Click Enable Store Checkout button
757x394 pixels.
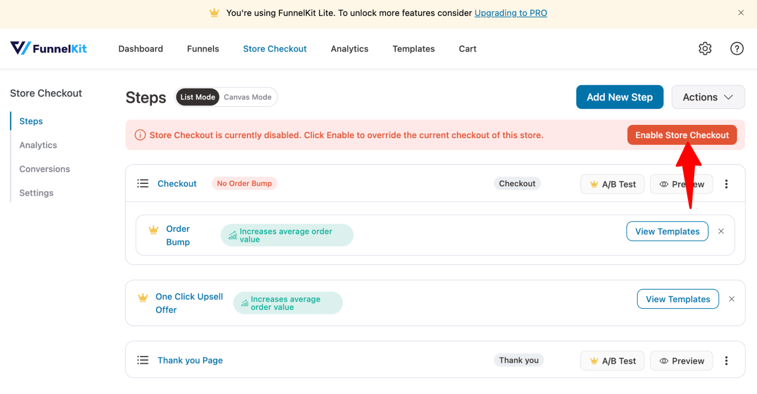point(682,135)
